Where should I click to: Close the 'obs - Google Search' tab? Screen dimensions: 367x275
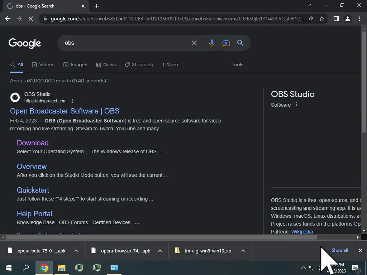click(83, 6)
